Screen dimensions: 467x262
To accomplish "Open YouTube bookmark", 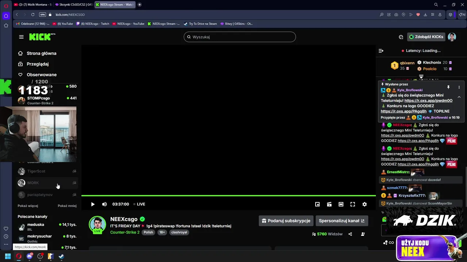I will point(63,24).
